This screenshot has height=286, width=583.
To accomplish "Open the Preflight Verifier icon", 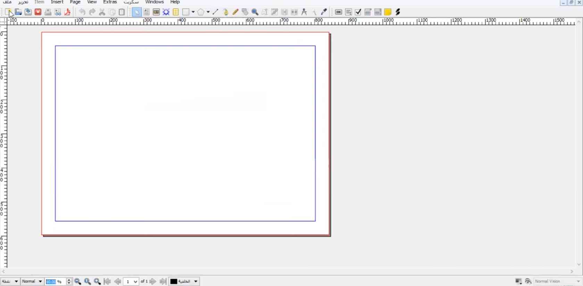I will [x=58, y=12].
